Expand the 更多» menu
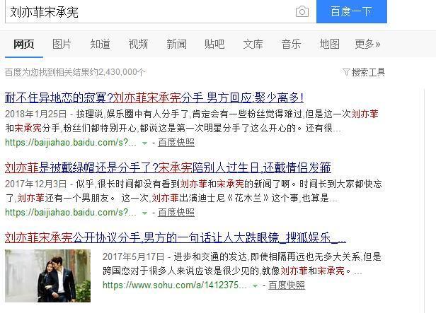Image resolution: width=436 pixels, height=313 pixels. (x=367, y=44)
